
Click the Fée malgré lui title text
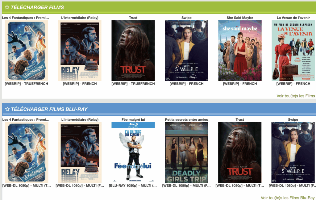[x=133, y=119]
